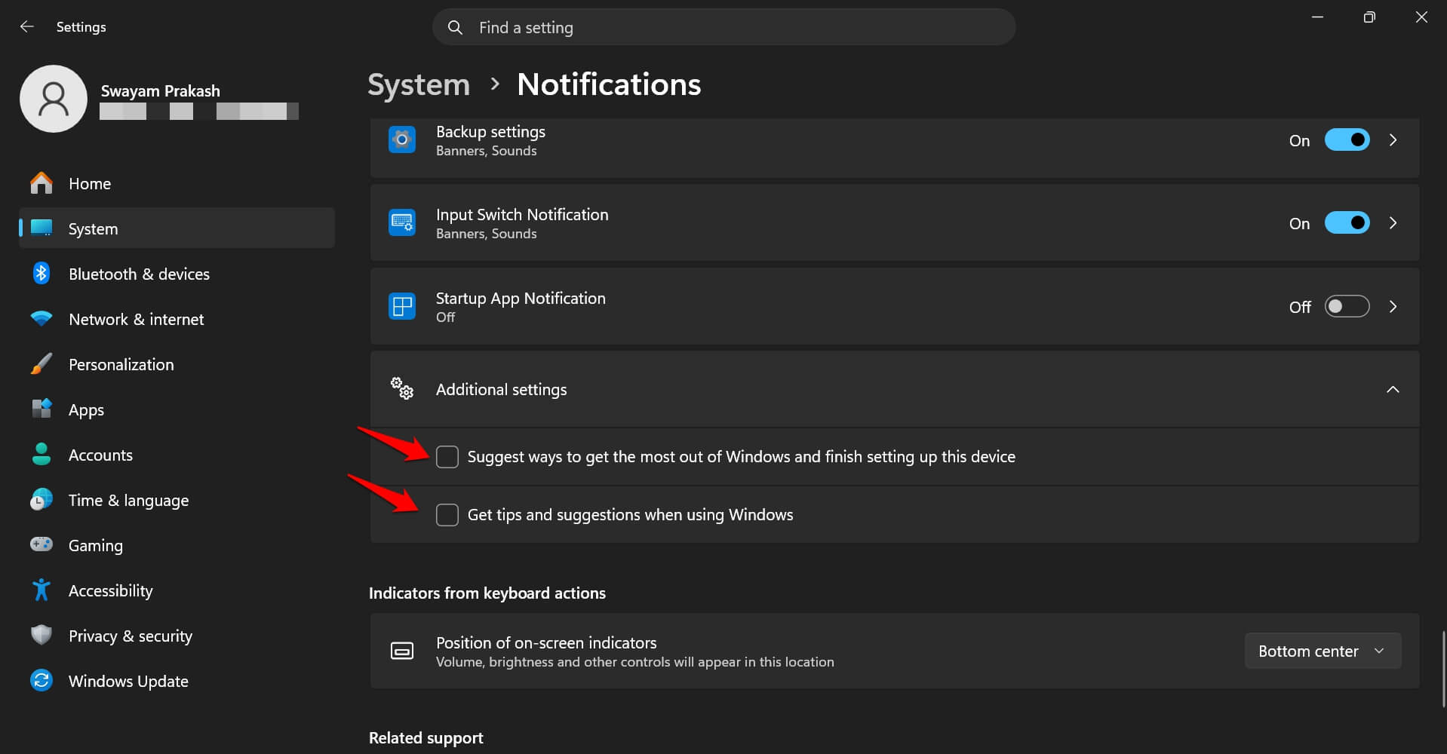Click the on-screen indicators position icon
The width and height of the screenshot is (1447, 754).
coord(402,651)
